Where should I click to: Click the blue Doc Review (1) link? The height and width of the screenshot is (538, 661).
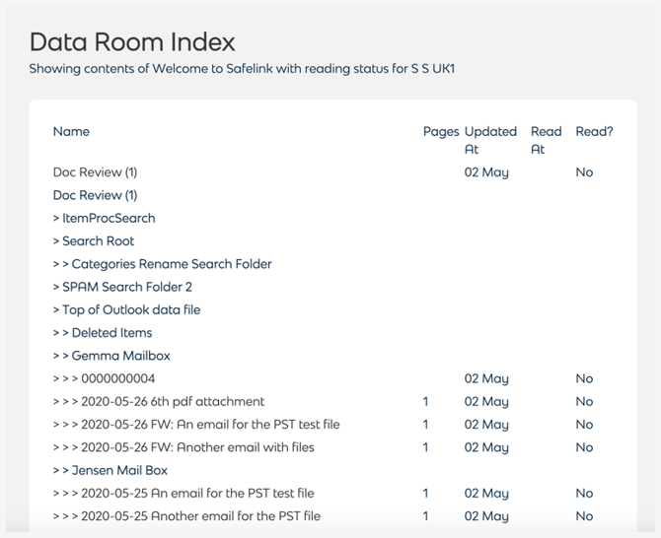click(96, 195)
